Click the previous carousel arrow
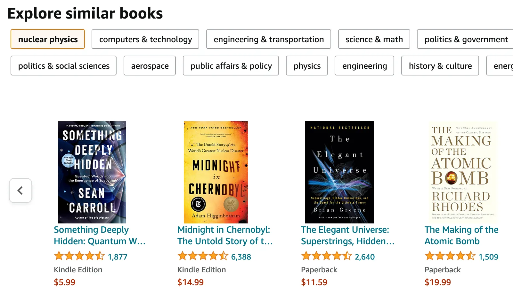 20,191
